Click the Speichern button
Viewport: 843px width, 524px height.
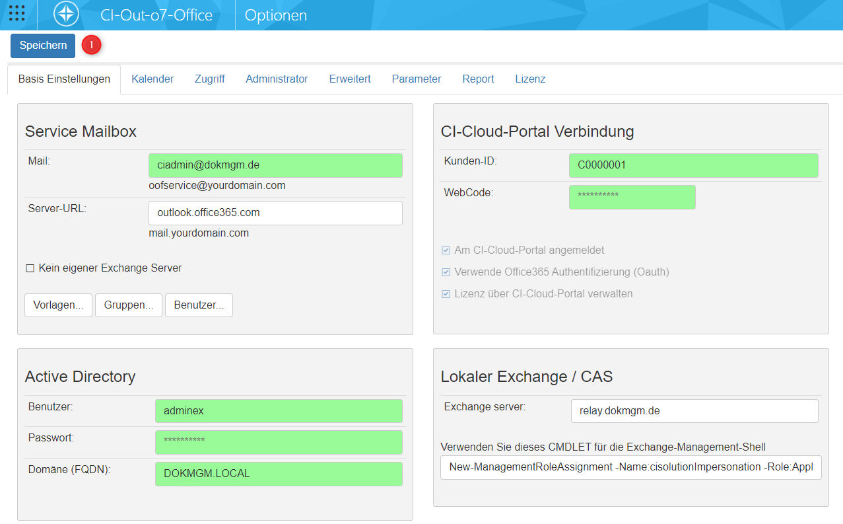42,45
